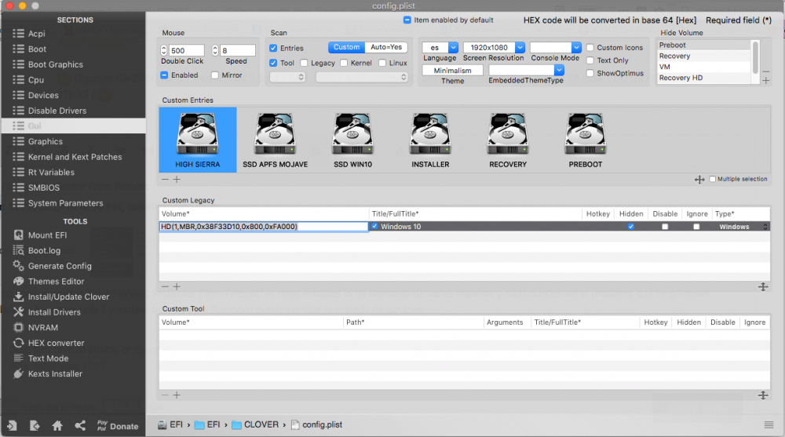Open the Boot.log tool icon

[x=19, y=250]
